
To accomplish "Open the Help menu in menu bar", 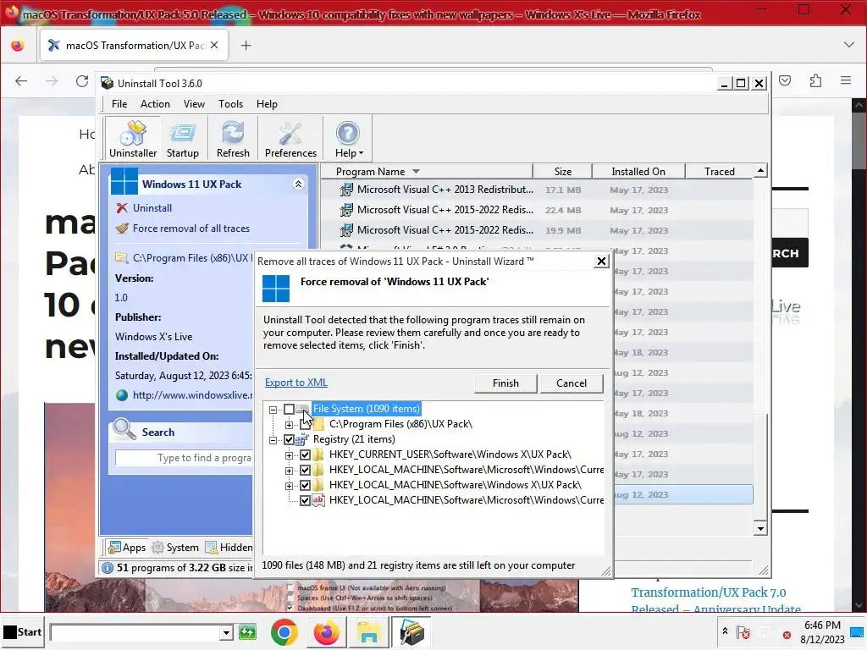I will click(267, 104).
